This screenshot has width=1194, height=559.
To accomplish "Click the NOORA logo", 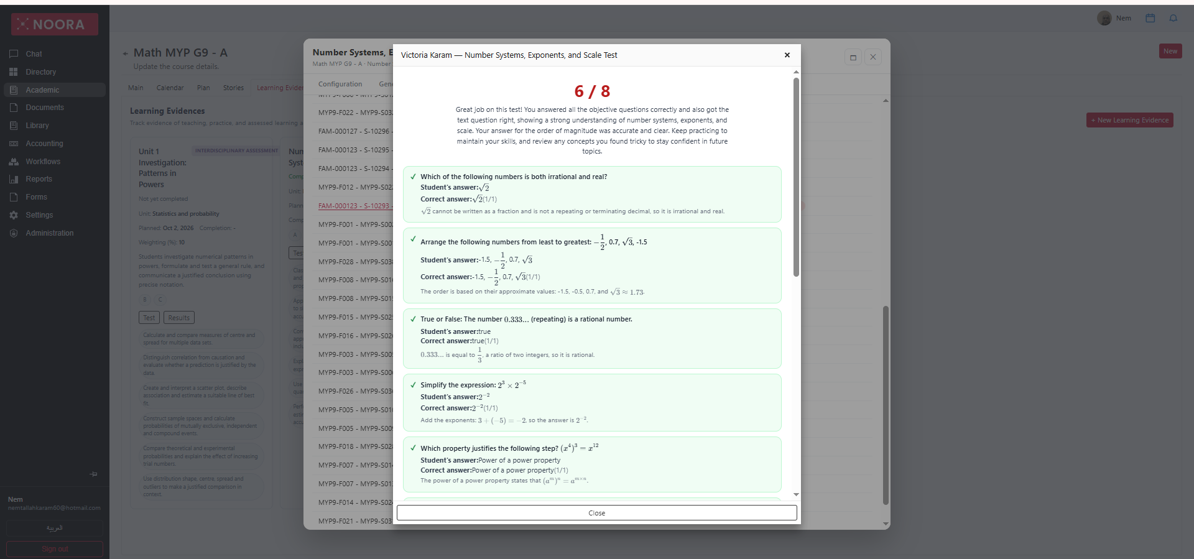I will (x=55, y=24).
